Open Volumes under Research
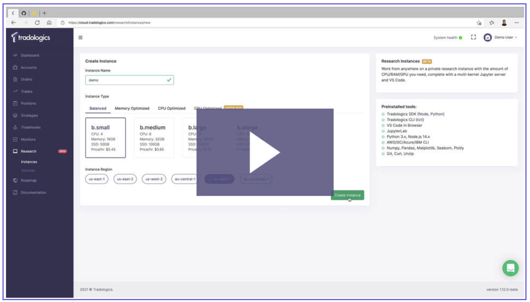Viewport: 530px width, 302px height. (x=28, y=171)
